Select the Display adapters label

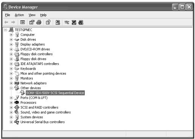point(32,44)
